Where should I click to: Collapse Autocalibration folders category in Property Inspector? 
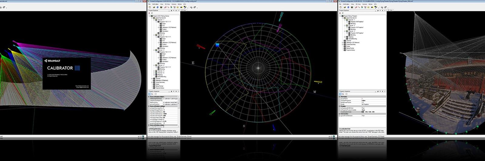[149, 97]
